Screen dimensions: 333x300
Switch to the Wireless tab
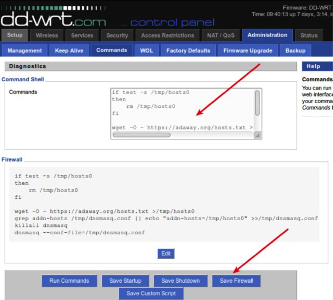click(x=47, y=35)
